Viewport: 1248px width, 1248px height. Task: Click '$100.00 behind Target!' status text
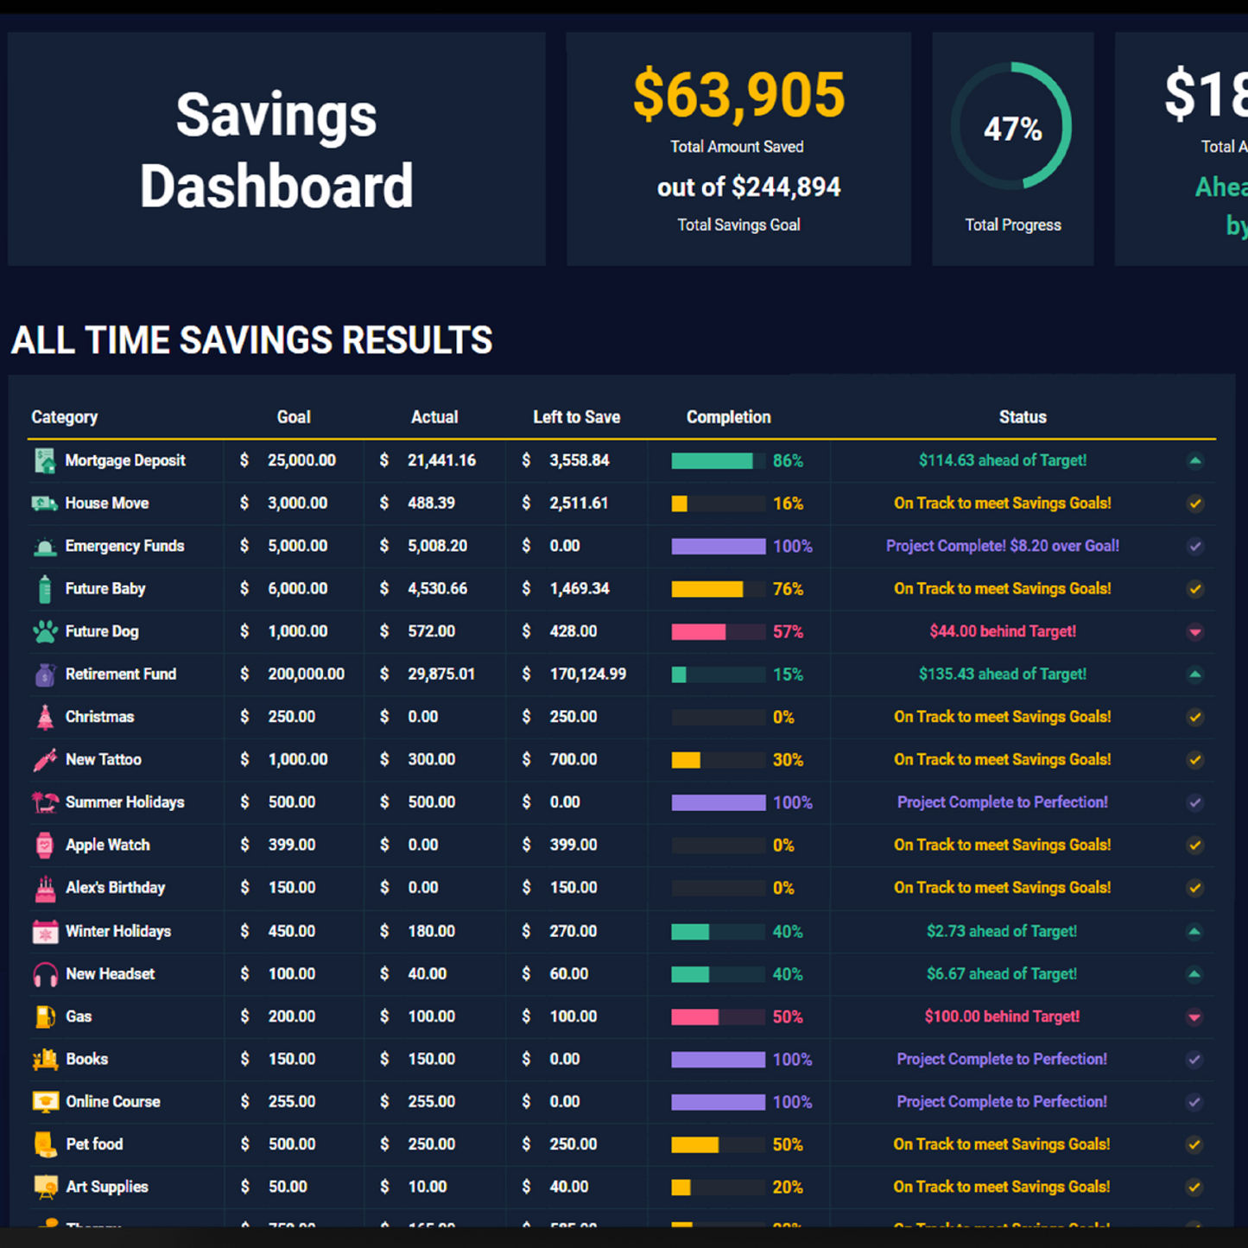[x=1002, y=1017]
